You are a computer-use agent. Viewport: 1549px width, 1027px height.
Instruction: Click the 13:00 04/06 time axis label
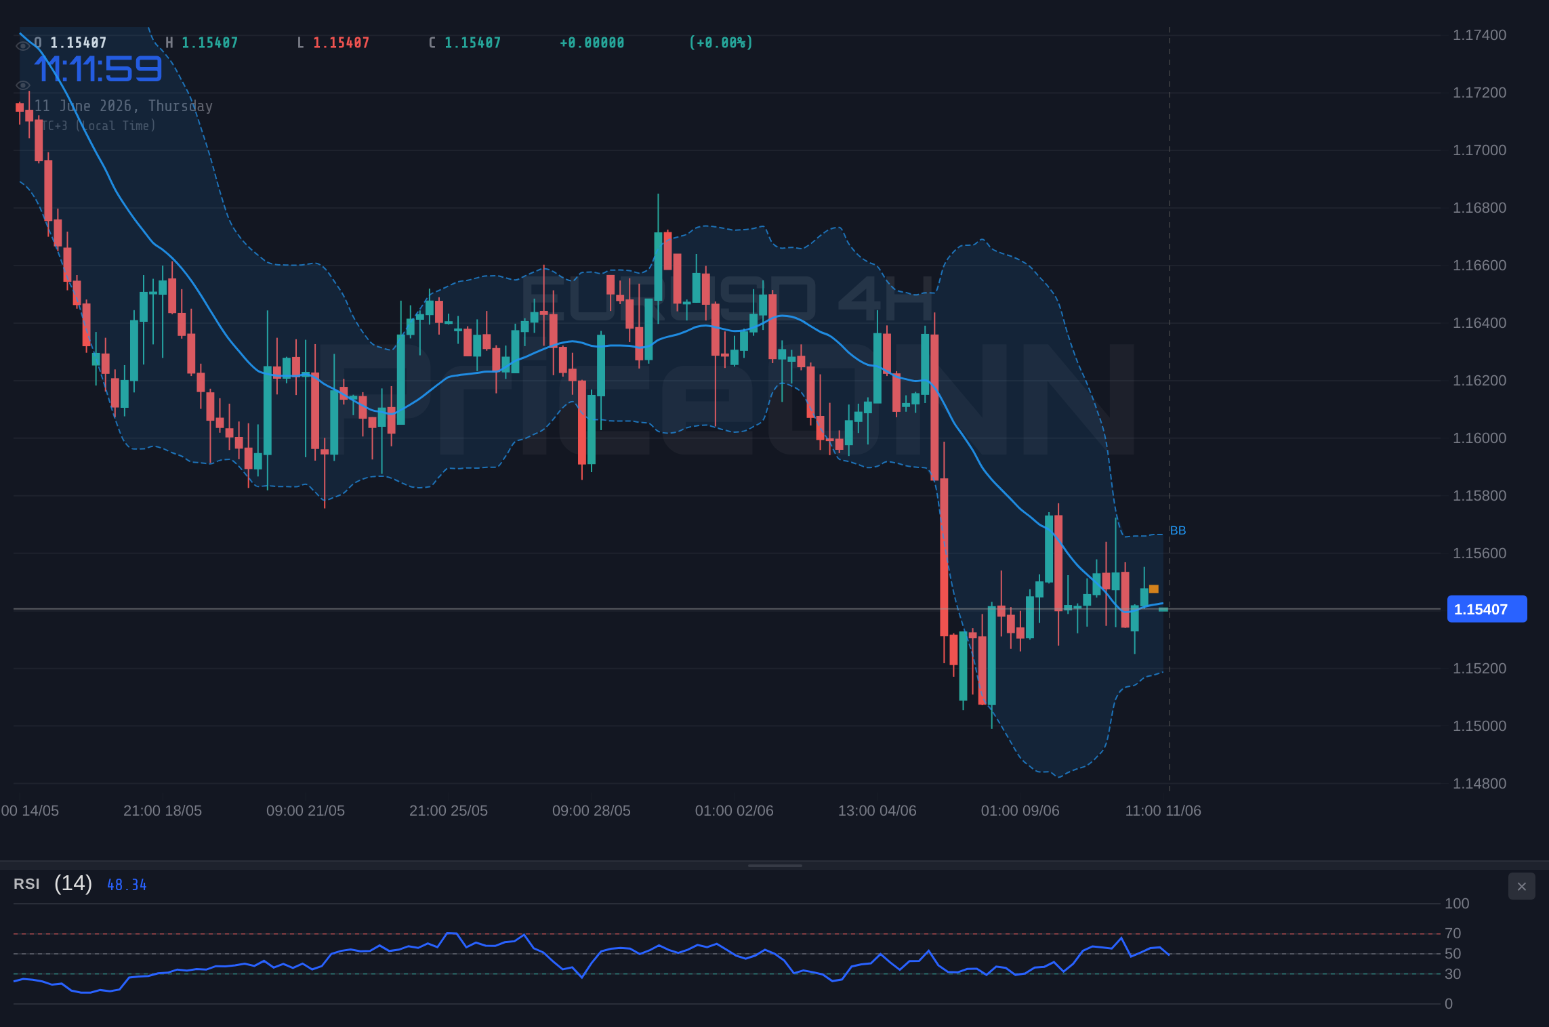pos(877,811)
